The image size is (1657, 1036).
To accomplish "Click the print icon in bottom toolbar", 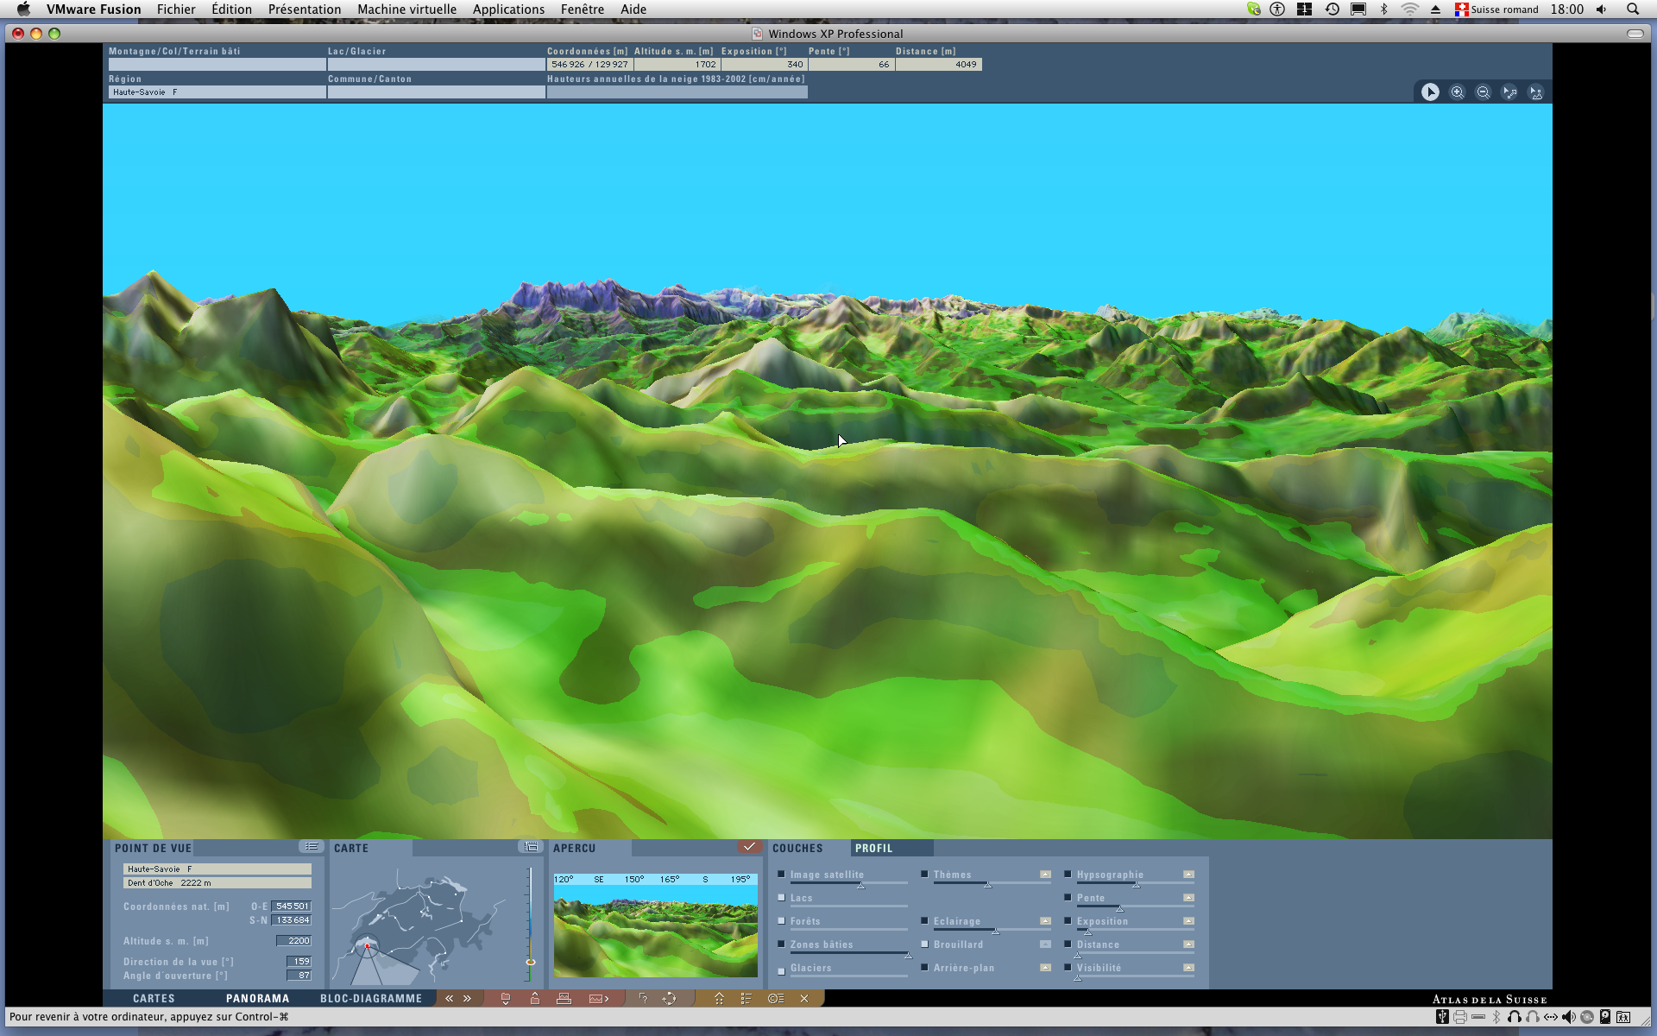I will 564,999.
